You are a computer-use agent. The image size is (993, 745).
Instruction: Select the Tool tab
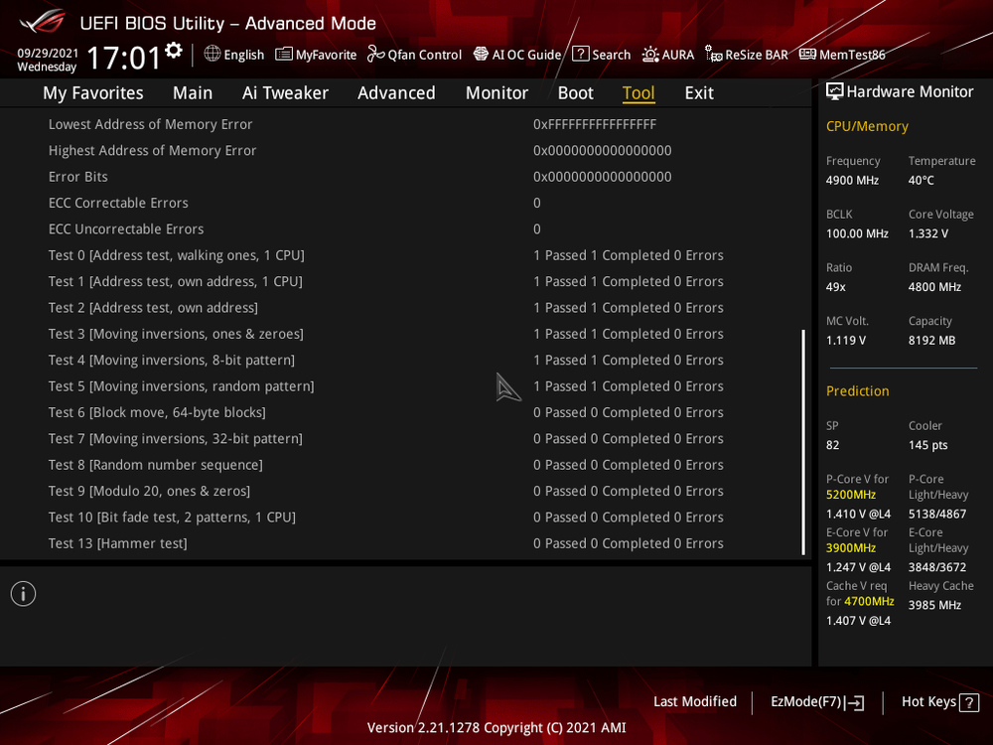pos(638,93)
